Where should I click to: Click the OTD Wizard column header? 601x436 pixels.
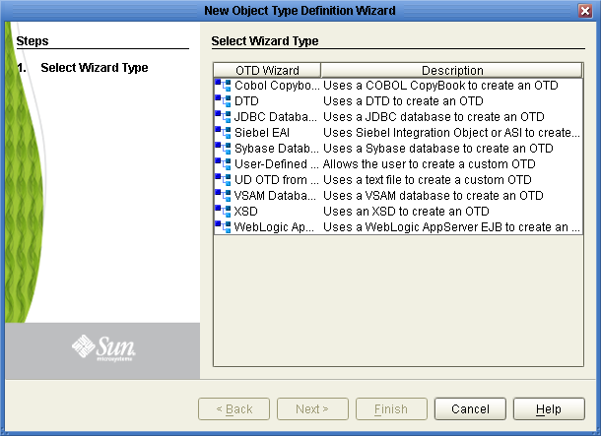point(267,71)
